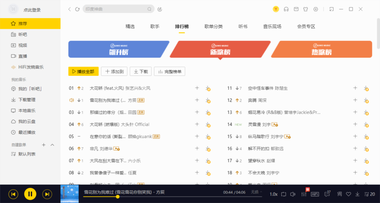The width and height of the screenshot is (380, 203).
Task: Click the music recognition icon beside search
Action: (160, 9)
